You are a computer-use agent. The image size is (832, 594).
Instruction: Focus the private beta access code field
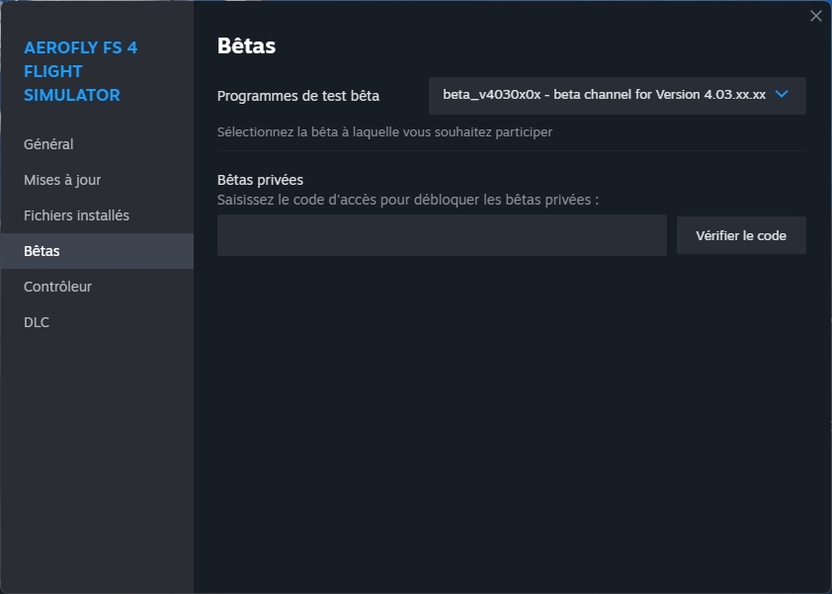[442, 235]
